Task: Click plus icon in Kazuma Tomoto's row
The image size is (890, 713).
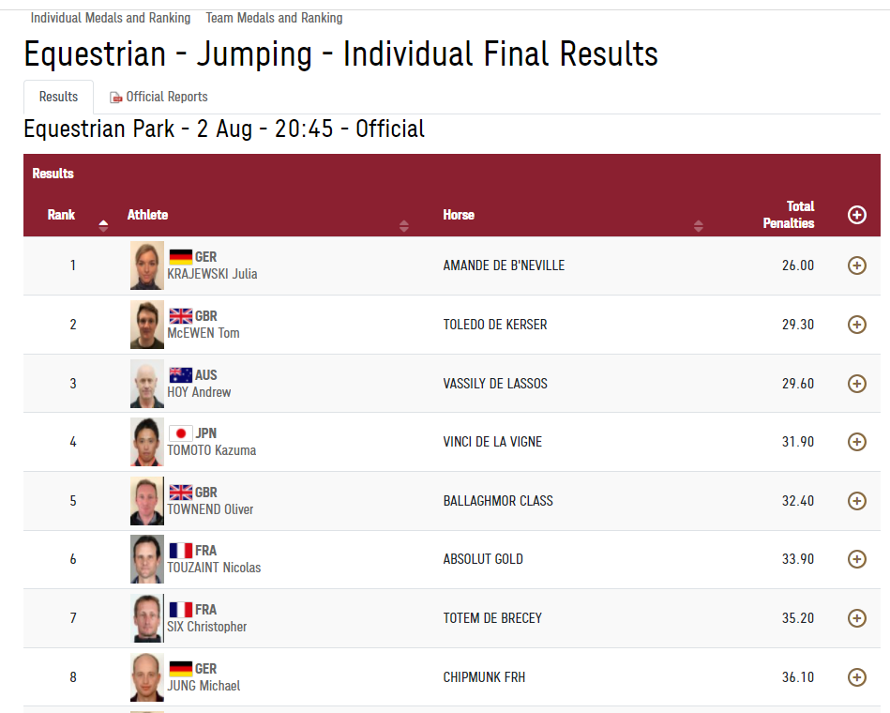Action: click(856, 442)
